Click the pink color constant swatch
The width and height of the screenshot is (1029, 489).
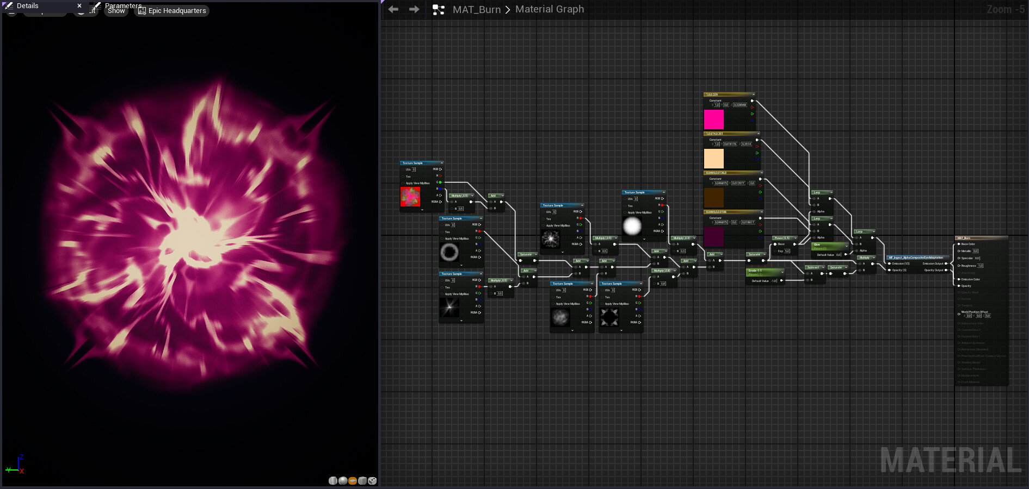click(713, 120)
